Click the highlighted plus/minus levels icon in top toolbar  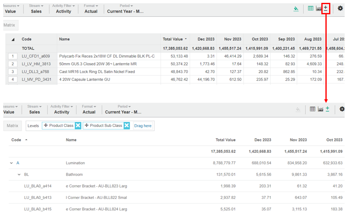click(x=325, y=8)
